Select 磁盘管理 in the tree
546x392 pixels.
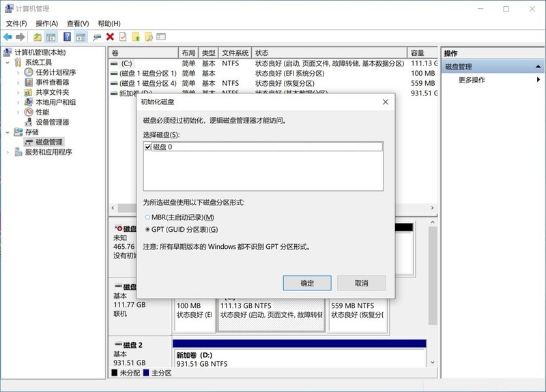click(49, 142)
